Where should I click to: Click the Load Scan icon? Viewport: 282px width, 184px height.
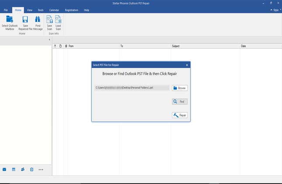[58, 20]
